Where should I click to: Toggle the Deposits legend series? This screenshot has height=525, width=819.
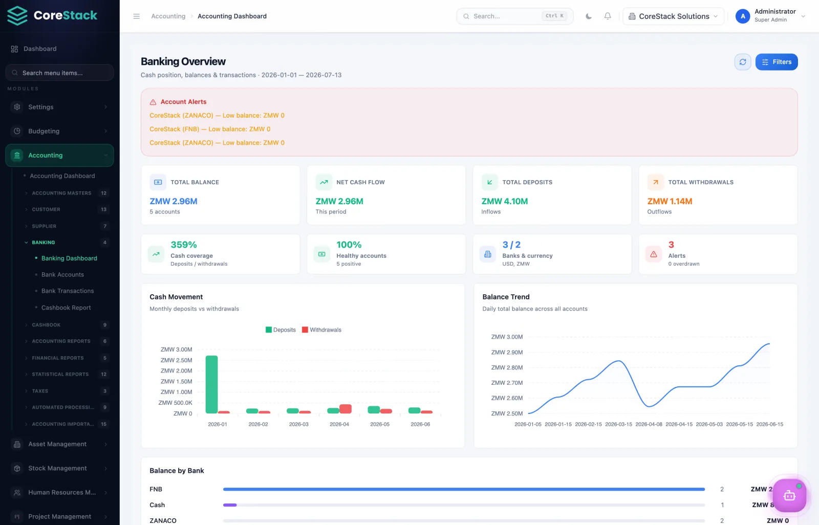(x=281, y=330)
